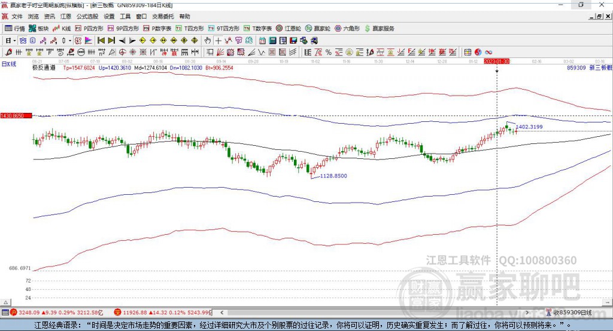
Task: Select the red pencil drawing tool
Action: [8, 53]
